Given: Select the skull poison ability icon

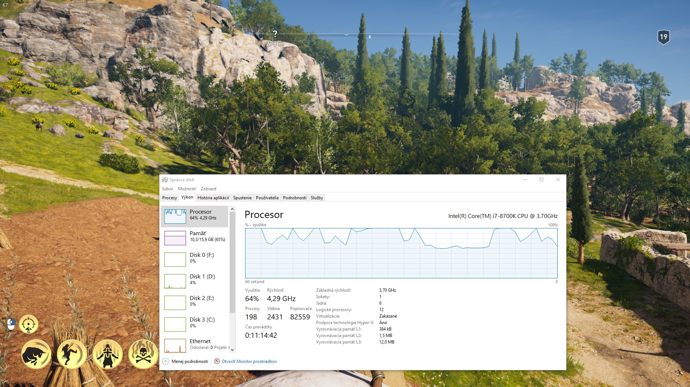Looking at the screenshot, I should coord(143,354).
